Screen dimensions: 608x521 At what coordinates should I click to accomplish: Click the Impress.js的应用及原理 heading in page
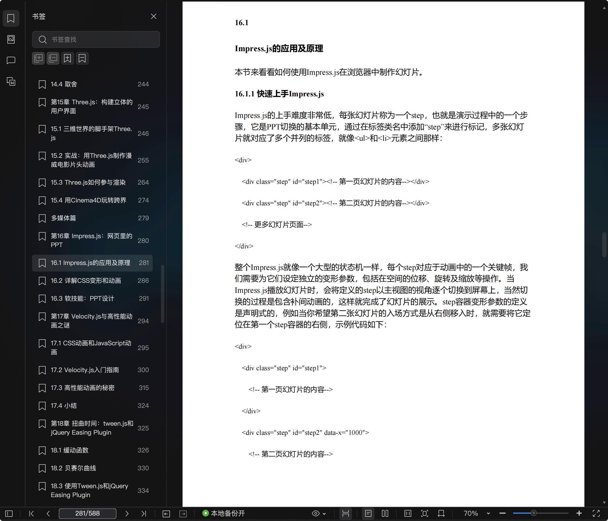[x=279, y=49]
